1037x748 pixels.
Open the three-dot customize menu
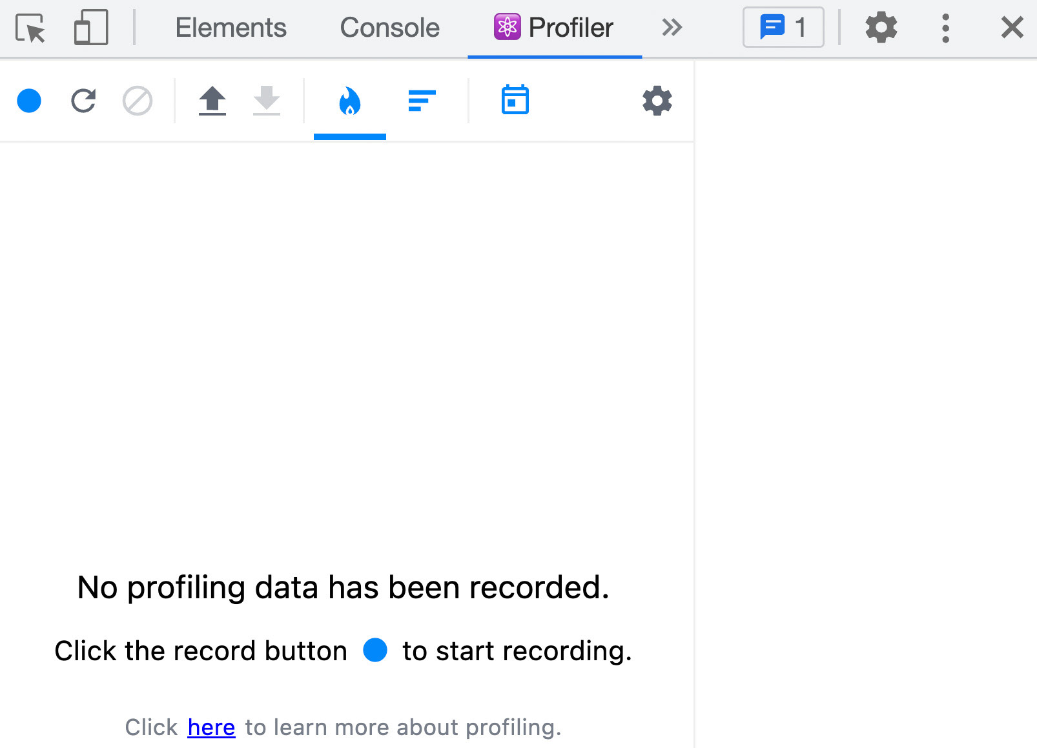(x=945, y=28)
